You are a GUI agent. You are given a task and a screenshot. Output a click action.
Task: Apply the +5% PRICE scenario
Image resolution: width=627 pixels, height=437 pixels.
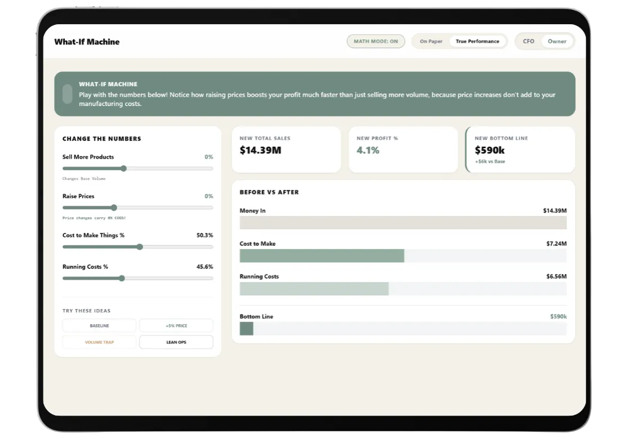[x=176, y=325]
